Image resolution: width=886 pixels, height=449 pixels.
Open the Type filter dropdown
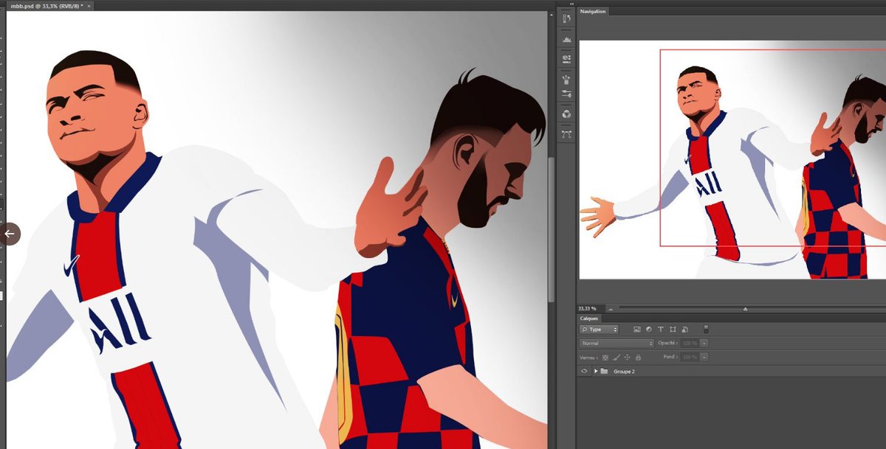[x=600, y=330]
